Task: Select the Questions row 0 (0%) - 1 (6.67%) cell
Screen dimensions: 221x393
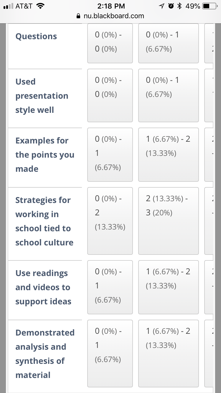Action: (x=168, y=43)
